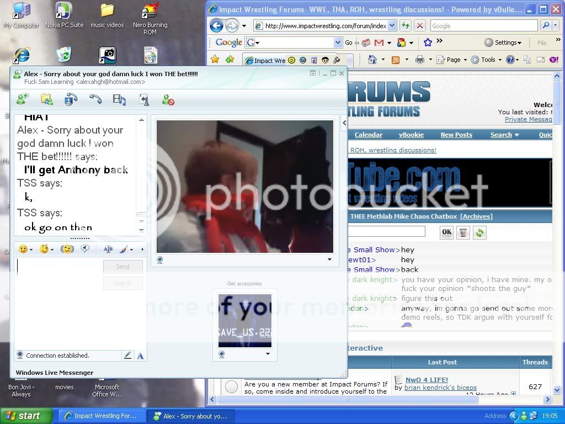Open the Search menu in forum navbar
The width and height of the screenshot is (565, 424).
point(504,135)
